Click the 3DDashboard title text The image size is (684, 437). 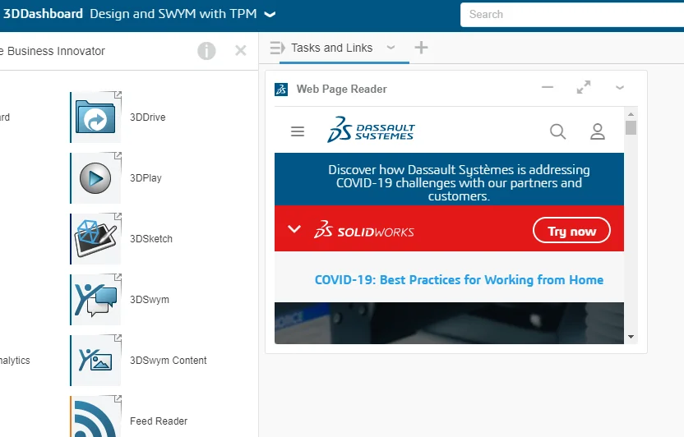click(x=43, y=14)
